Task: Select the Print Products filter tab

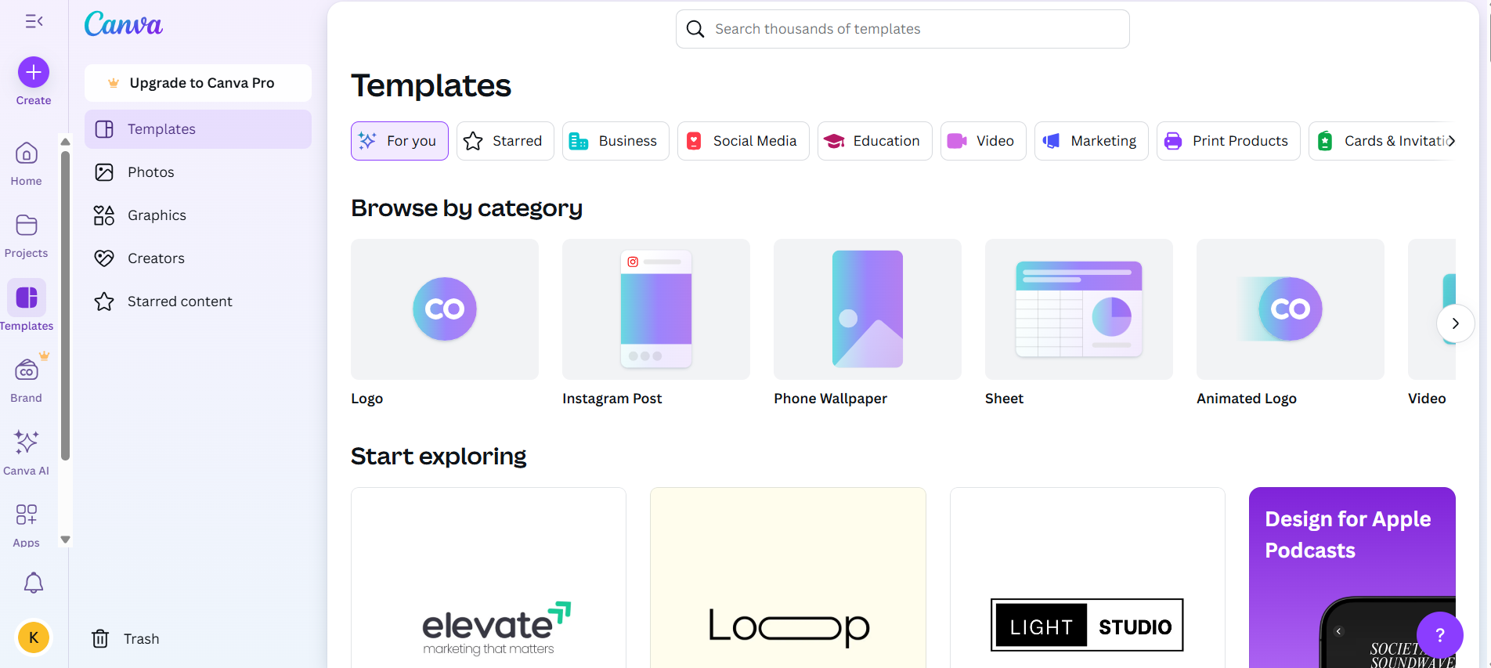Action: [x=1229, y=141]
